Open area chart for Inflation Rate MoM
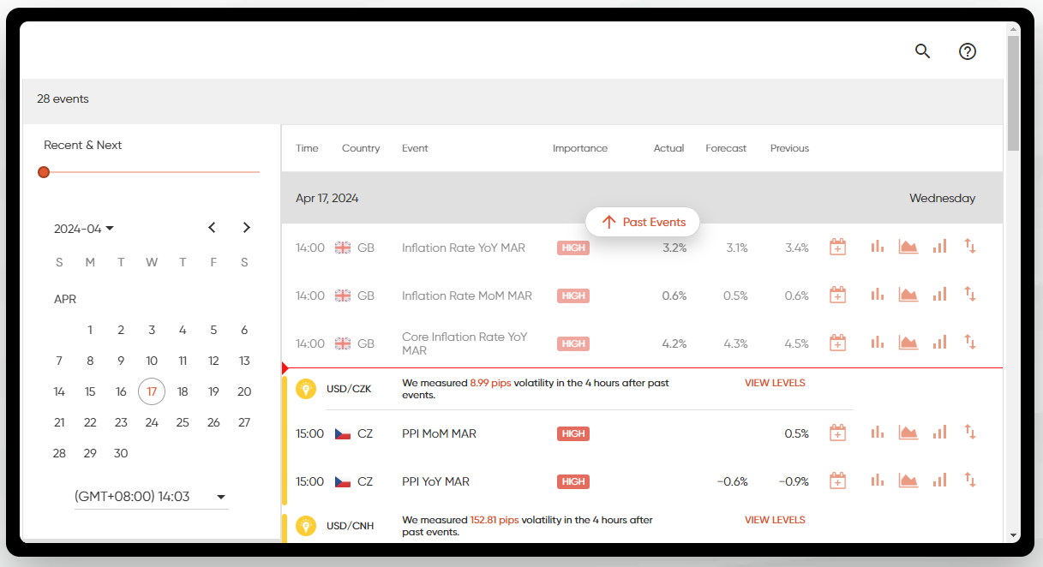Viewport: 1043px width, 567px height. click(908, 295)
